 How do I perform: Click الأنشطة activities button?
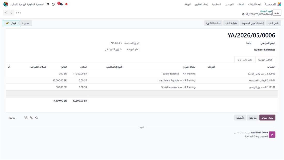(240, 118)
